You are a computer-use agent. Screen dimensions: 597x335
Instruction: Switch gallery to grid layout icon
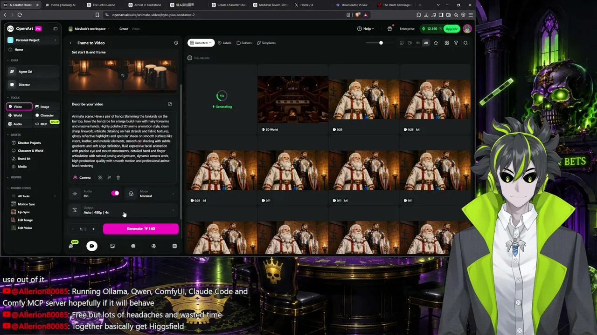[x=446, y=43]
